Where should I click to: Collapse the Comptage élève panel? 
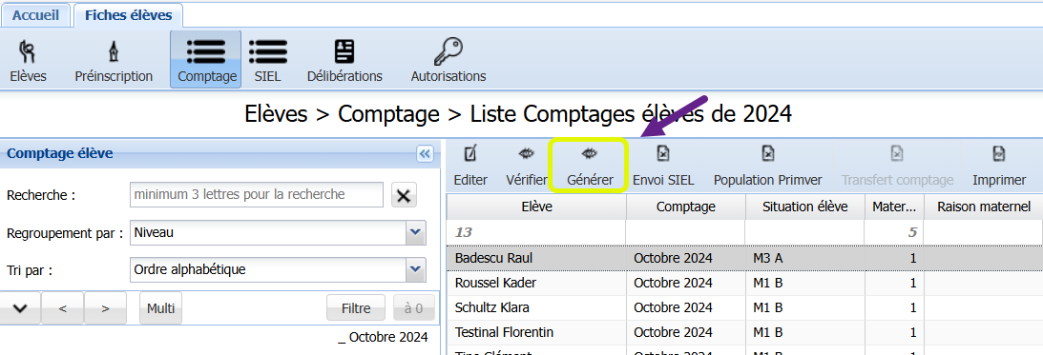[x=425, y=154]
